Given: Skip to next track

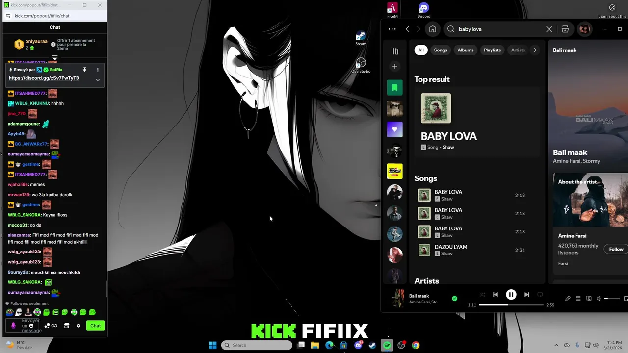Looking at the screenshot, I should [526, 295].
